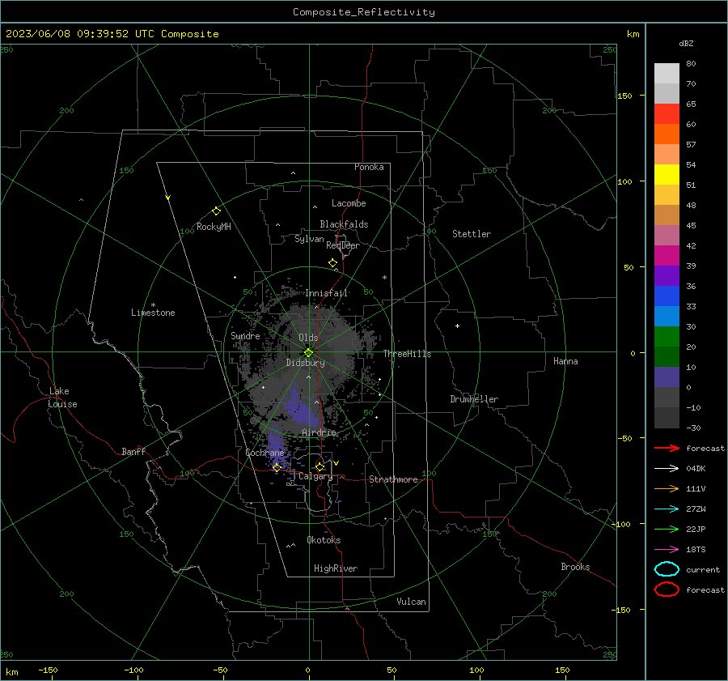Click the Limestone label

[153, 313]
